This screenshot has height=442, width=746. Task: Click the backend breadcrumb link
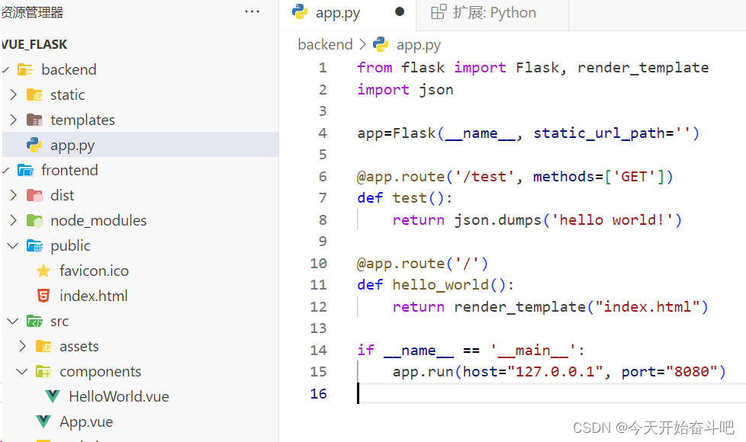tap(325, 44)
